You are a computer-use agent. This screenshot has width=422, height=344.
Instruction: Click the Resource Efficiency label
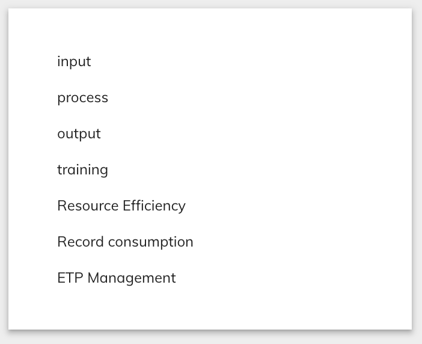[121, 206]
